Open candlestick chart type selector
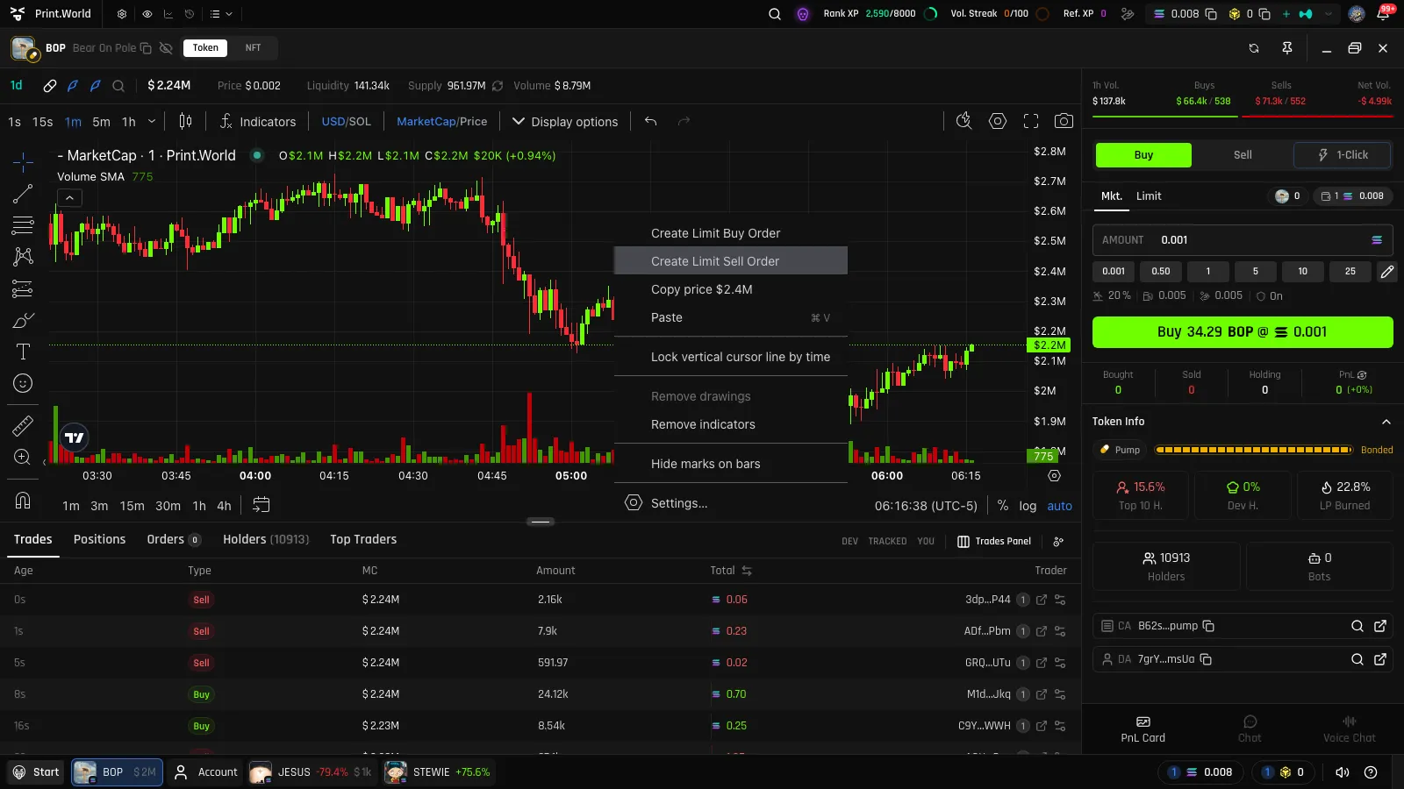The width and height of the screenshot is (1404, 789). point(185,121)
